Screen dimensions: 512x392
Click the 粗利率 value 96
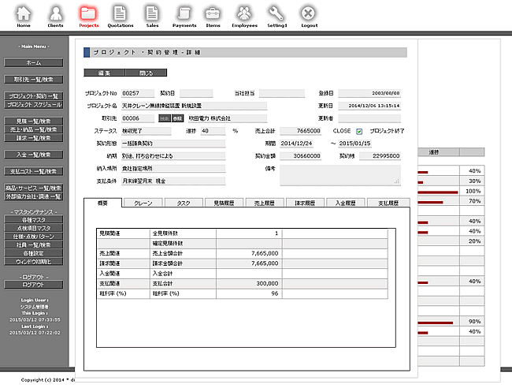[x=275, y=293]
